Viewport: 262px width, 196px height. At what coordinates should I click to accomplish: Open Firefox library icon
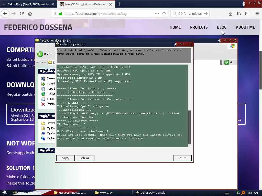coord(239,14)
